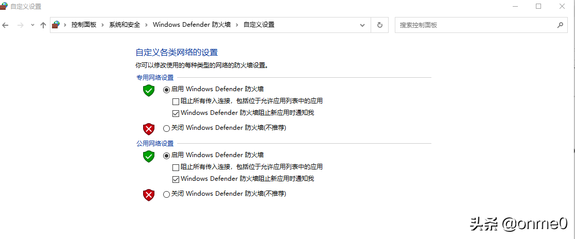
Task: Expand chevron before 系统和安全 breadcrumb
Action: (x=102, y=25)
